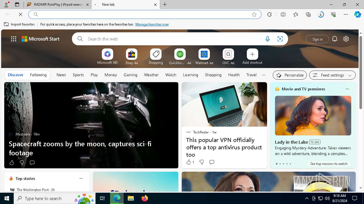Viewport: 364px width, 204px height.
Task: Open the Windows Start menu
Action: click(x=7, y=198)
